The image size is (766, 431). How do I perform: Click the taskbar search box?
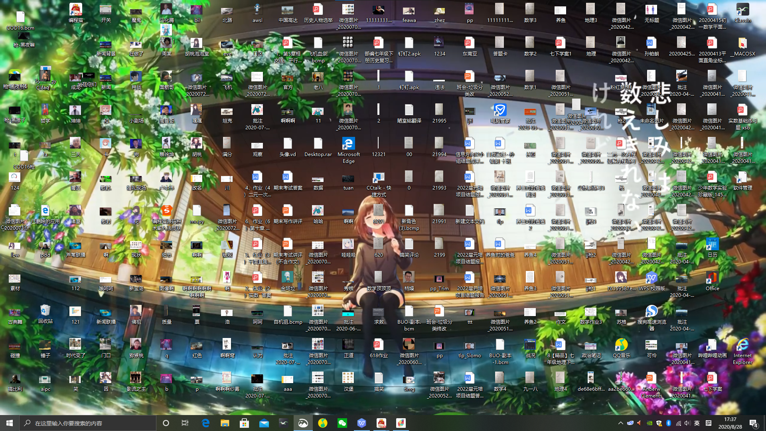(x=88, y=423)
